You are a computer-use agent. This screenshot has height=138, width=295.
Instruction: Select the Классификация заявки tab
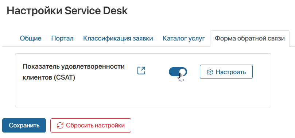(118, 38)
